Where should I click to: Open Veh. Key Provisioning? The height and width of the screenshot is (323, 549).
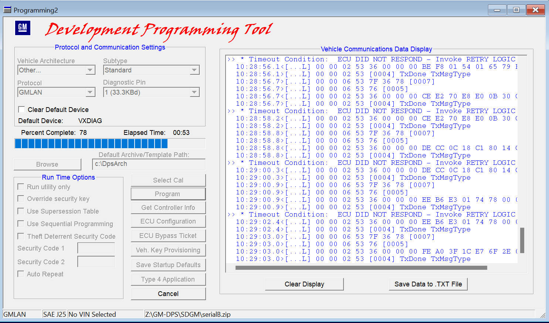168,250
